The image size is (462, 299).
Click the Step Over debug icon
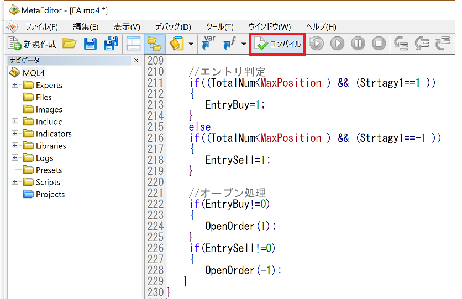click(x=422, y=44)
